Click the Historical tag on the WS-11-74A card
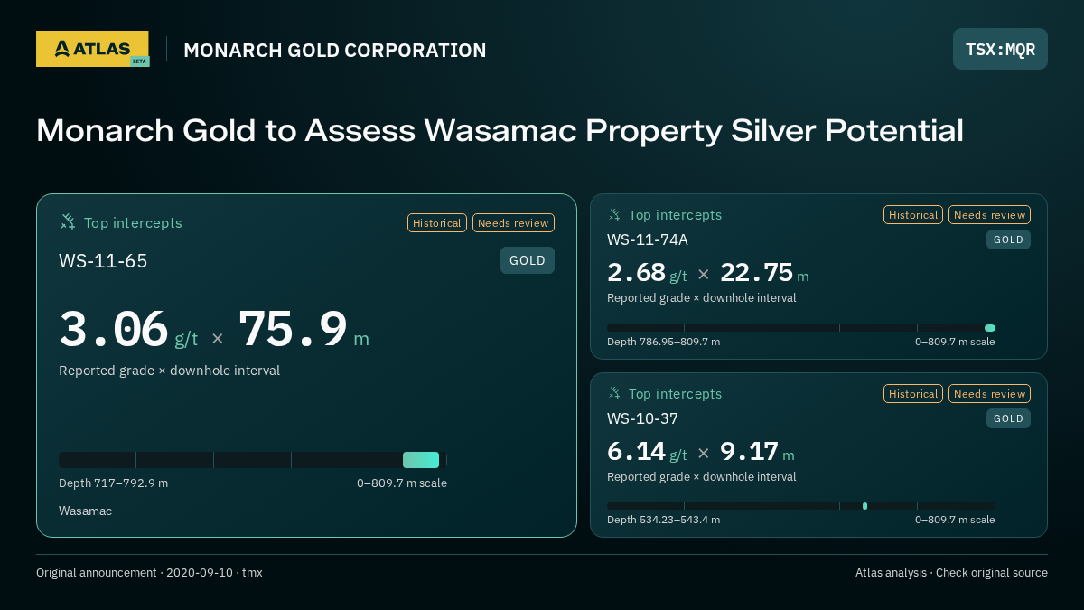1084x610 pixels. (913, 214)
